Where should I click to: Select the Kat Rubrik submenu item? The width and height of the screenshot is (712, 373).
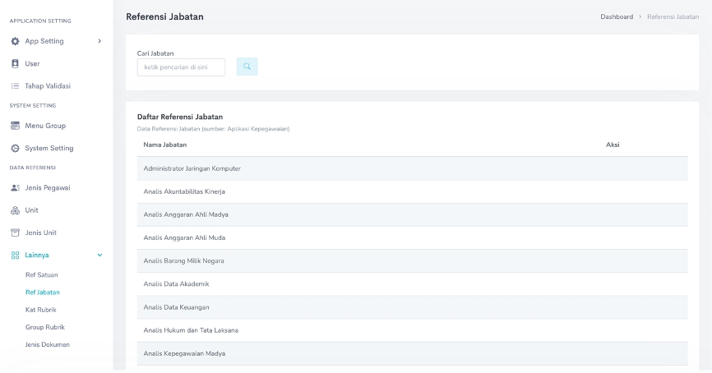(x=40, y=309)
